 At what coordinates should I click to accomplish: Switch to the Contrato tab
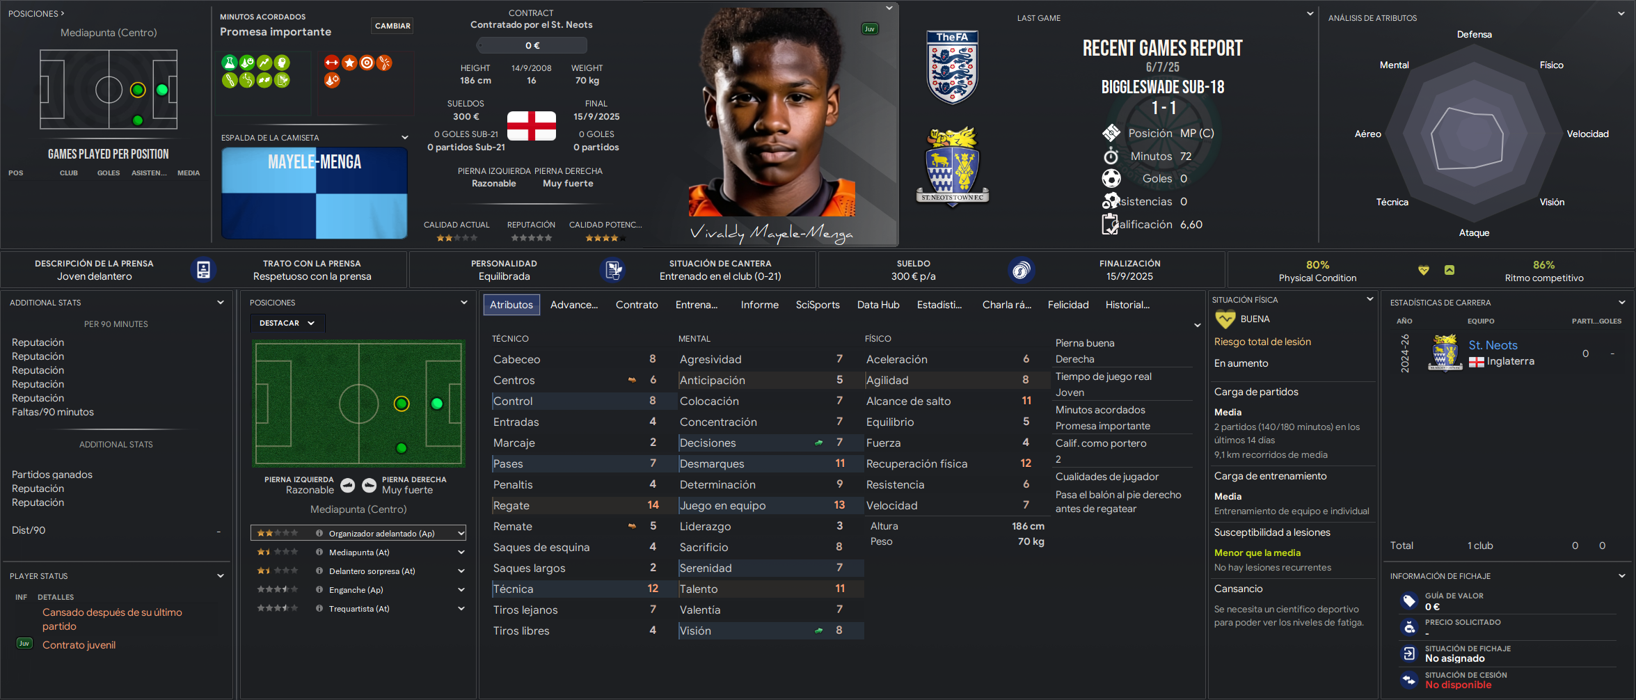pyautogui.click(x=637, y=305)
